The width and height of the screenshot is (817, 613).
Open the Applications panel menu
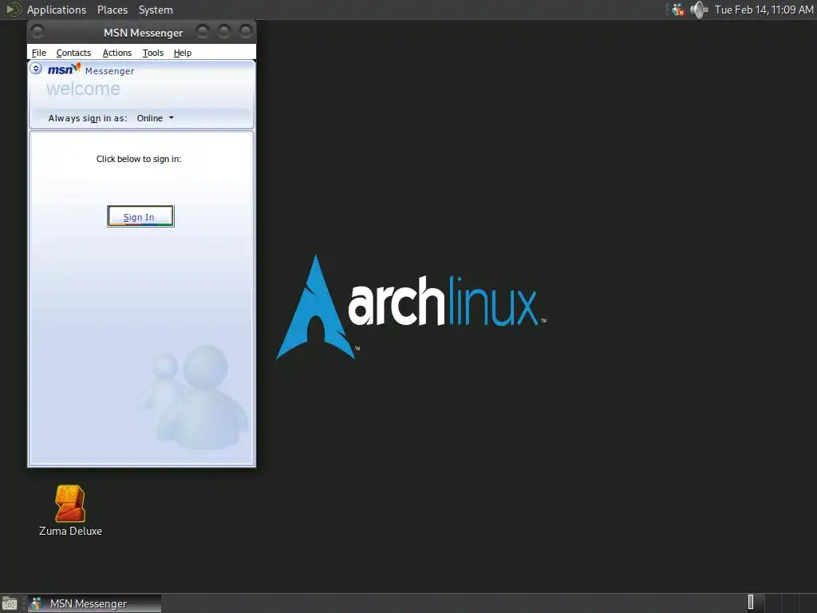click(57, 10)
